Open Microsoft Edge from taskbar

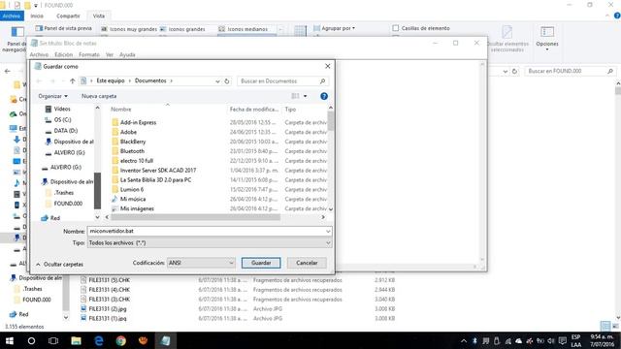point(99,340)
